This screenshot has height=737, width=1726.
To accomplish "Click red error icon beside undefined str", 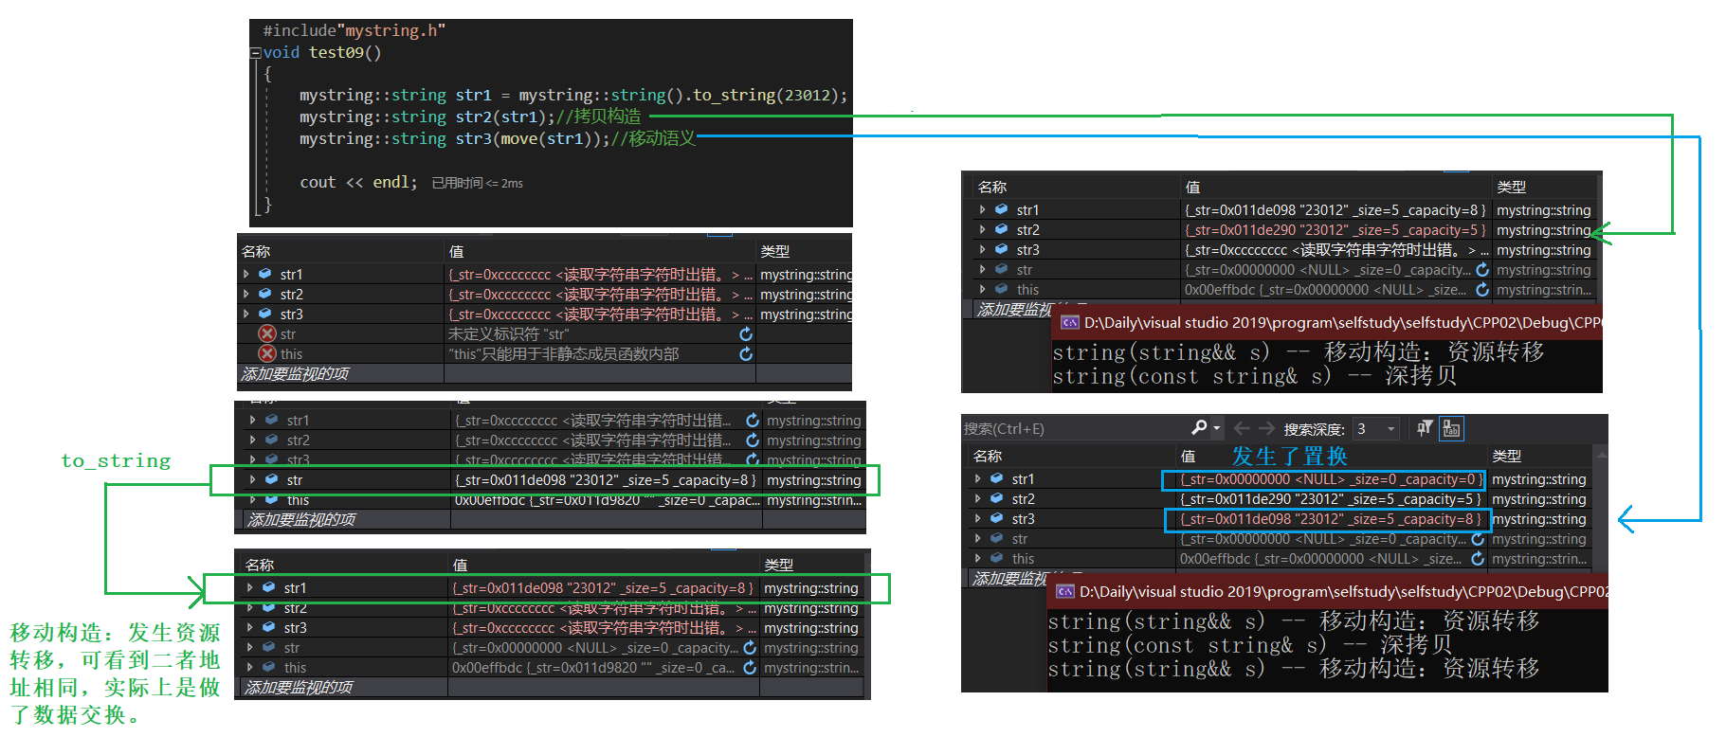I will tap(267, 333).
